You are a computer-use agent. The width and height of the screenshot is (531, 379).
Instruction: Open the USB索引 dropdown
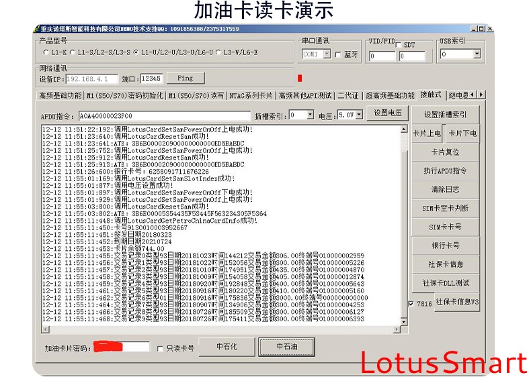[477, 54]
